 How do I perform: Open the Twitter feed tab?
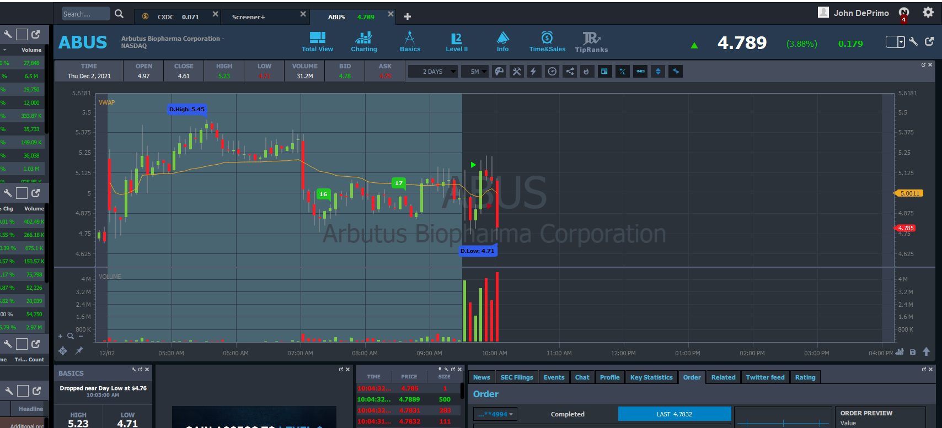pos(766,377)
